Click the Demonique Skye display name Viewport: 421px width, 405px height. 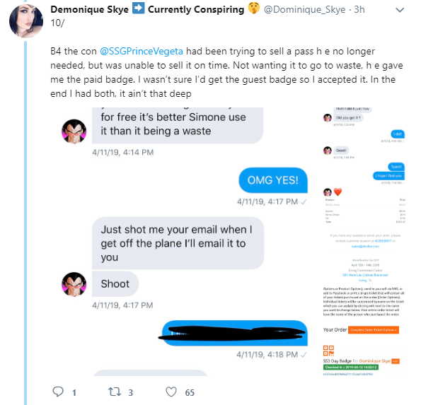coord(89,9)
